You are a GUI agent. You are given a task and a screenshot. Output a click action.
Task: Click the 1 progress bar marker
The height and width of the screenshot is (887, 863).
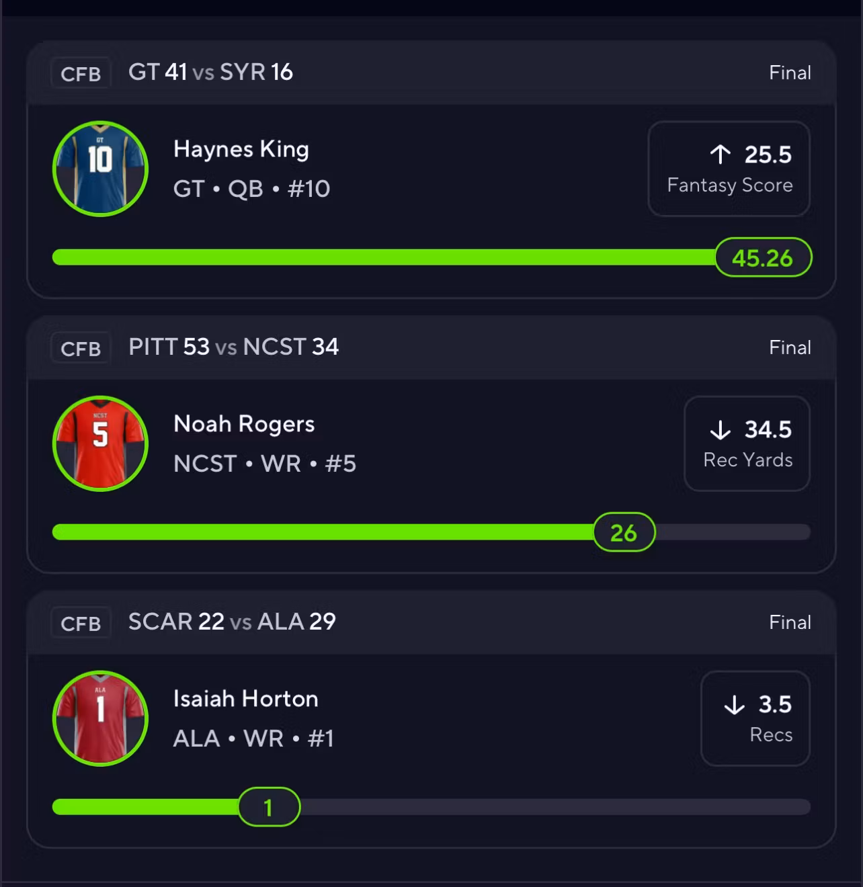point(269,807)
